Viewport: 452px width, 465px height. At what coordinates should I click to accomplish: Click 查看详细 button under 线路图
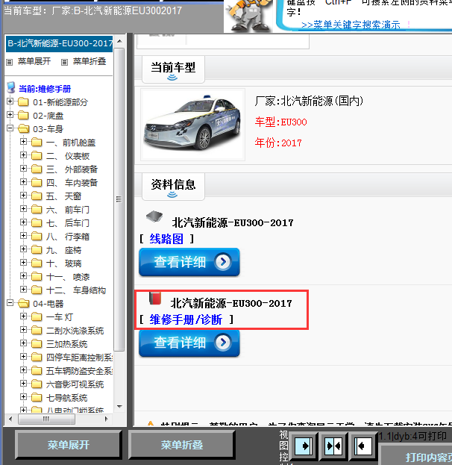(189, 262)
